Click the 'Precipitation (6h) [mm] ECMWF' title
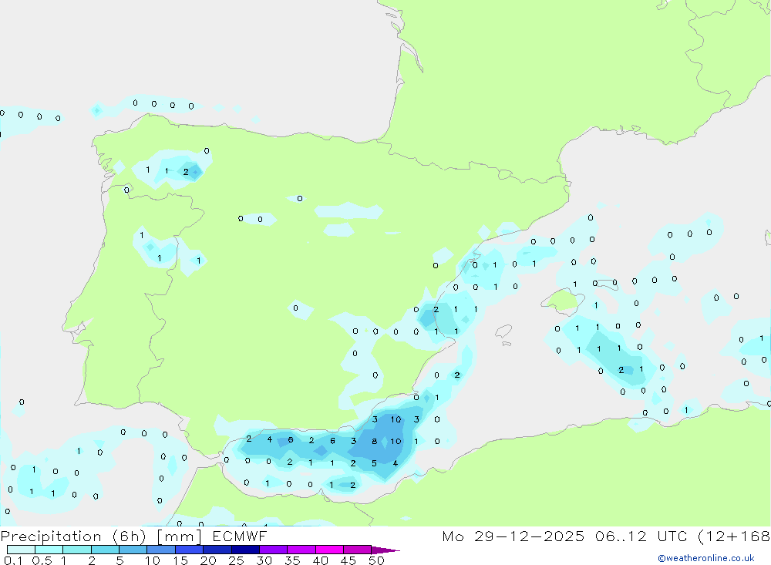This screenshot has height=565, width=771. (x=133, y=536)
